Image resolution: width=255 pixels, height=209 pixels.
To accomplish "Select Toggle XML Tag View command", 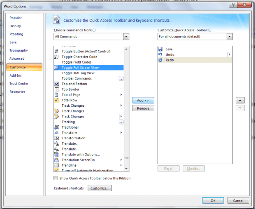I will coord(89,73).
